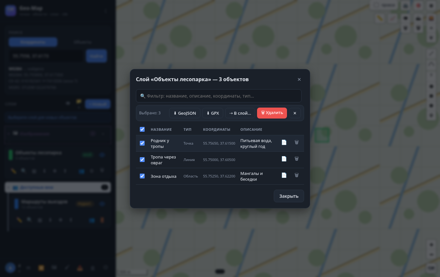Click description Питьевая вода, круглый год
This screenshot has width=440, height=277.
coord(256,143)
